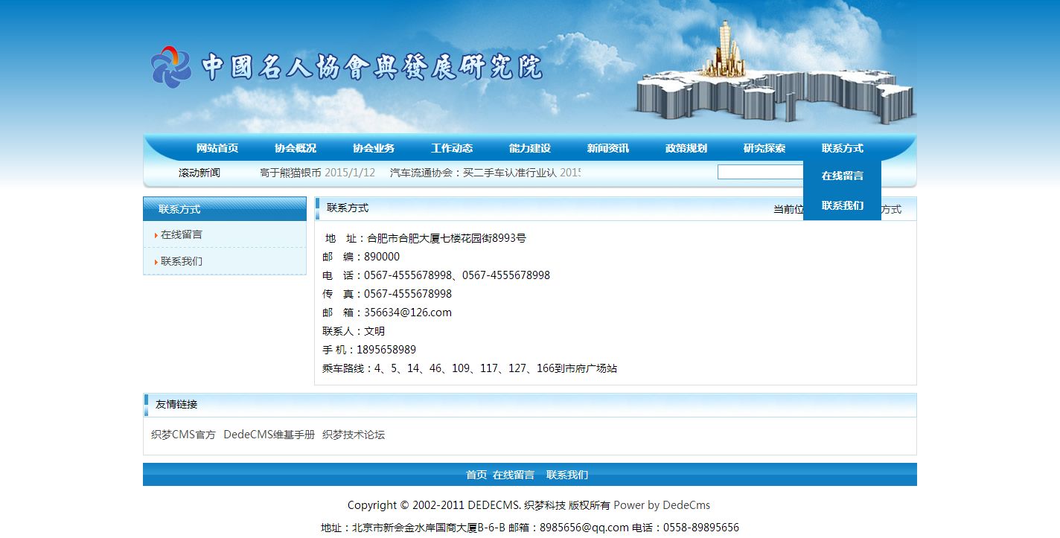Choose 联系我们 from the open dropdown menu
This screenshot has height=538, width=1060.
[843, 205]
